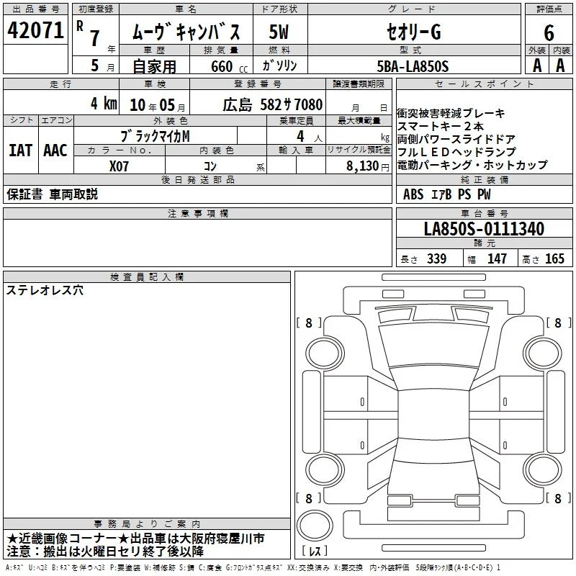Screen dimensions: 576x576
Task: Click the 検査員記入欄 header
Action: (147, 277)
